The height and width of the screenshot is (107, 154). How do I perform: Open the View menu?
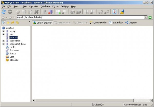[x=25, y=6]
